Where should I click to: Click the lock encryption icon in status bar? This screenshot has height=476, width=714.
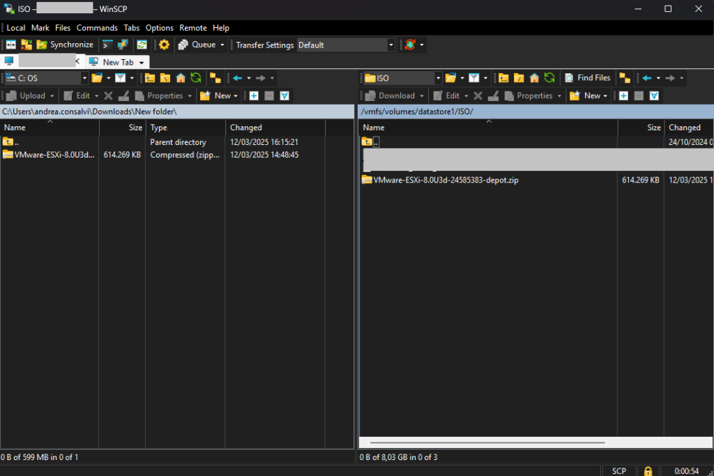tap(648, 471)
